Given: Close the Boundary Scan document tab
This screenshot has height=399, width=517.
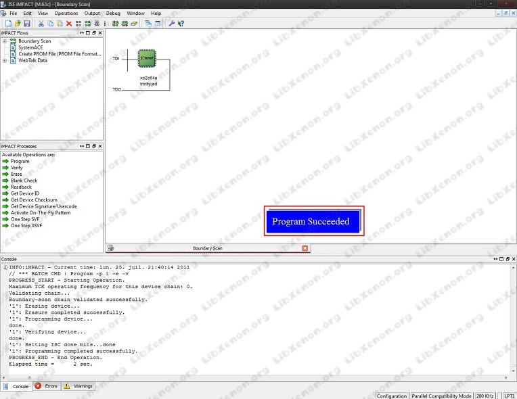Looking at the screenshot, I should [x=305, y=248].
